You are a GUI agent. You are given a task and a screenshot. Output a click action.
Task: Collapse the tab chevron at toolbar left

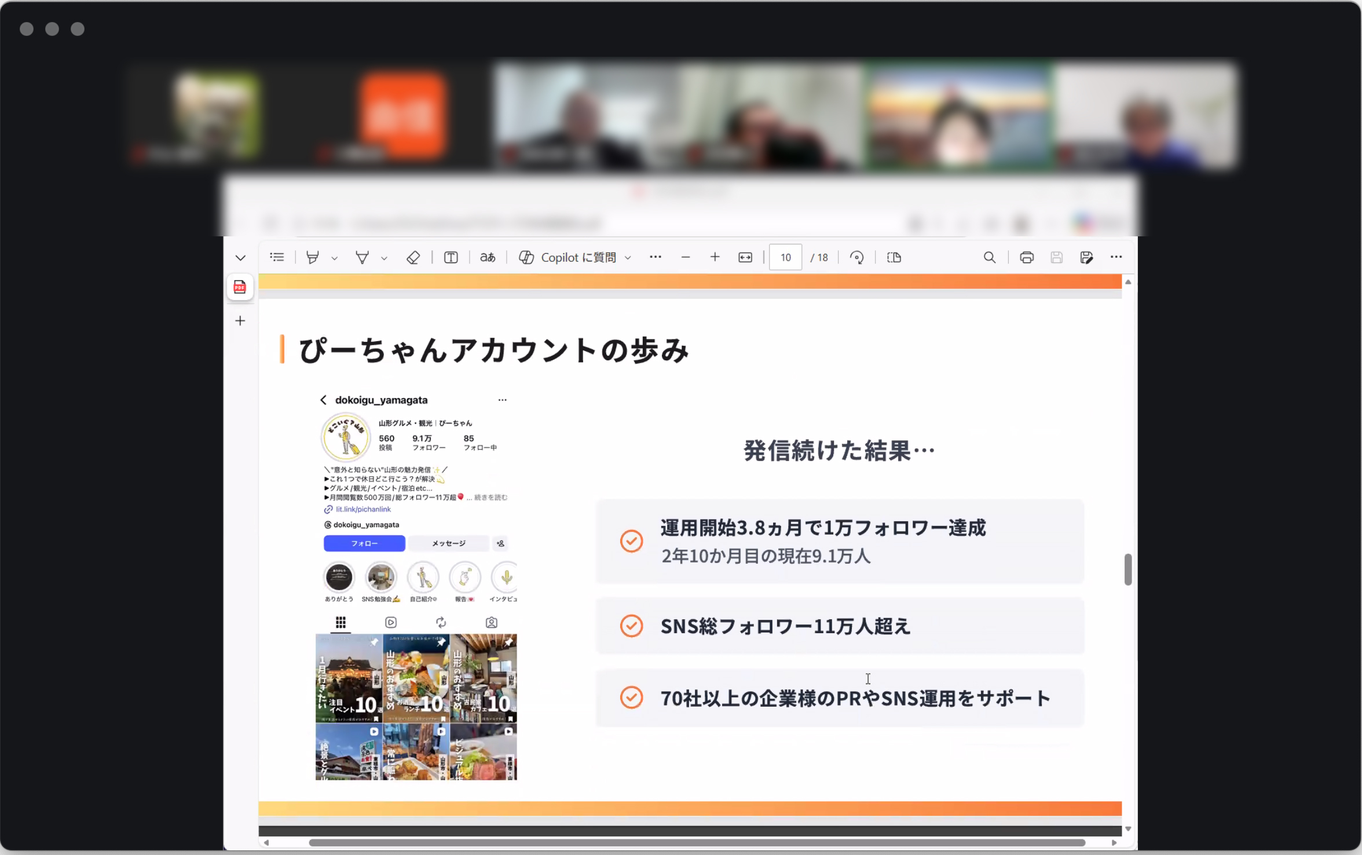[240, 258]
